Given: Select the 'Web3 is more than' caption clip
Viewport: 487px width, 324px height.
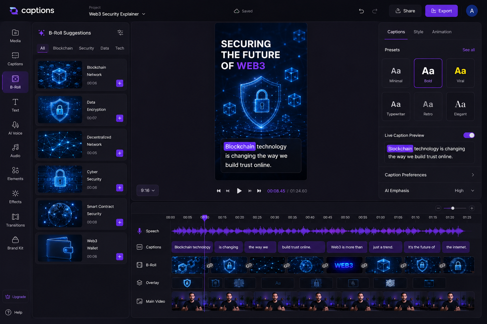Looking at the screenshot, I should click(347, 247).
